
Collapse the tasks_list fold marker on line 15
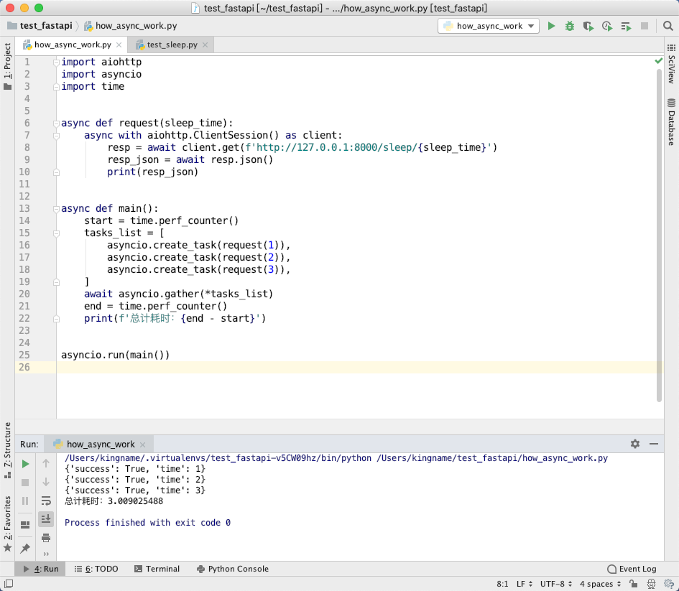click(56, 233)
